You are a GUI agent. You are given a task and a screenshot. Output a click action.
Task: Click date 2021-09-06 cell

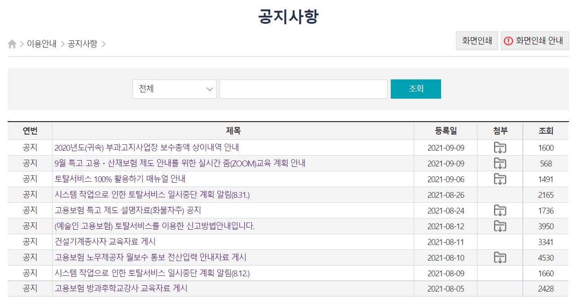click(446, 179)
